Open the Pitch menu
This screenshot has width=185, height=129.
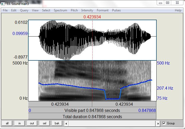pos(74,10)
